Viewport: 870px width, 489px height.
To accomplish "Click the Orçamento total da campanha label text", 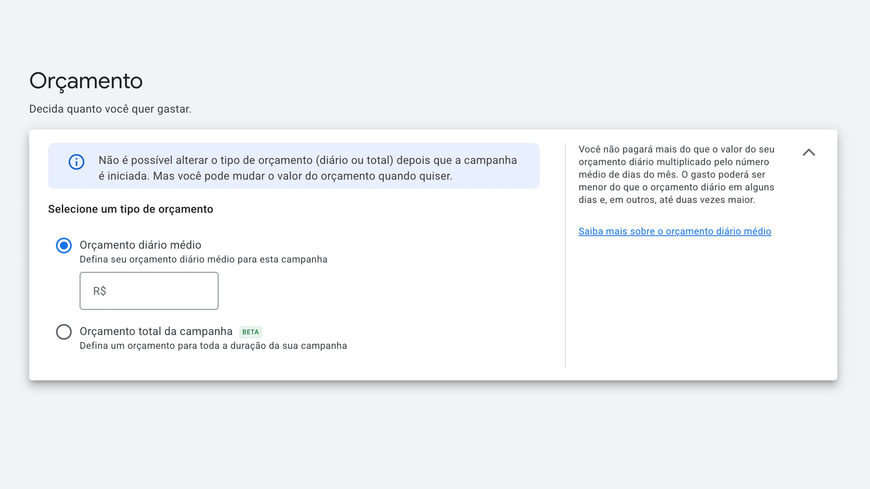I will point(156,331).
